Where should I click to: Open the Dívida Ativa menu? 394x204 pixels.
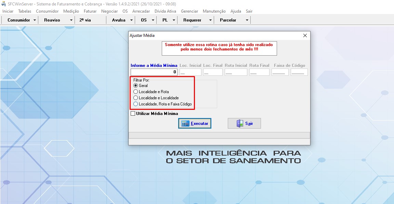(x=165, y=11)
